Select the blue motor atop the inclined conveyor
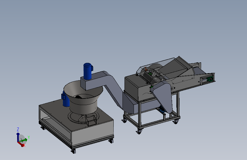The width and height of the screenshot is (247, 160). 88,71
